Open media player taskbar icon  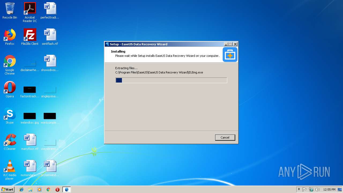[39, 190]
